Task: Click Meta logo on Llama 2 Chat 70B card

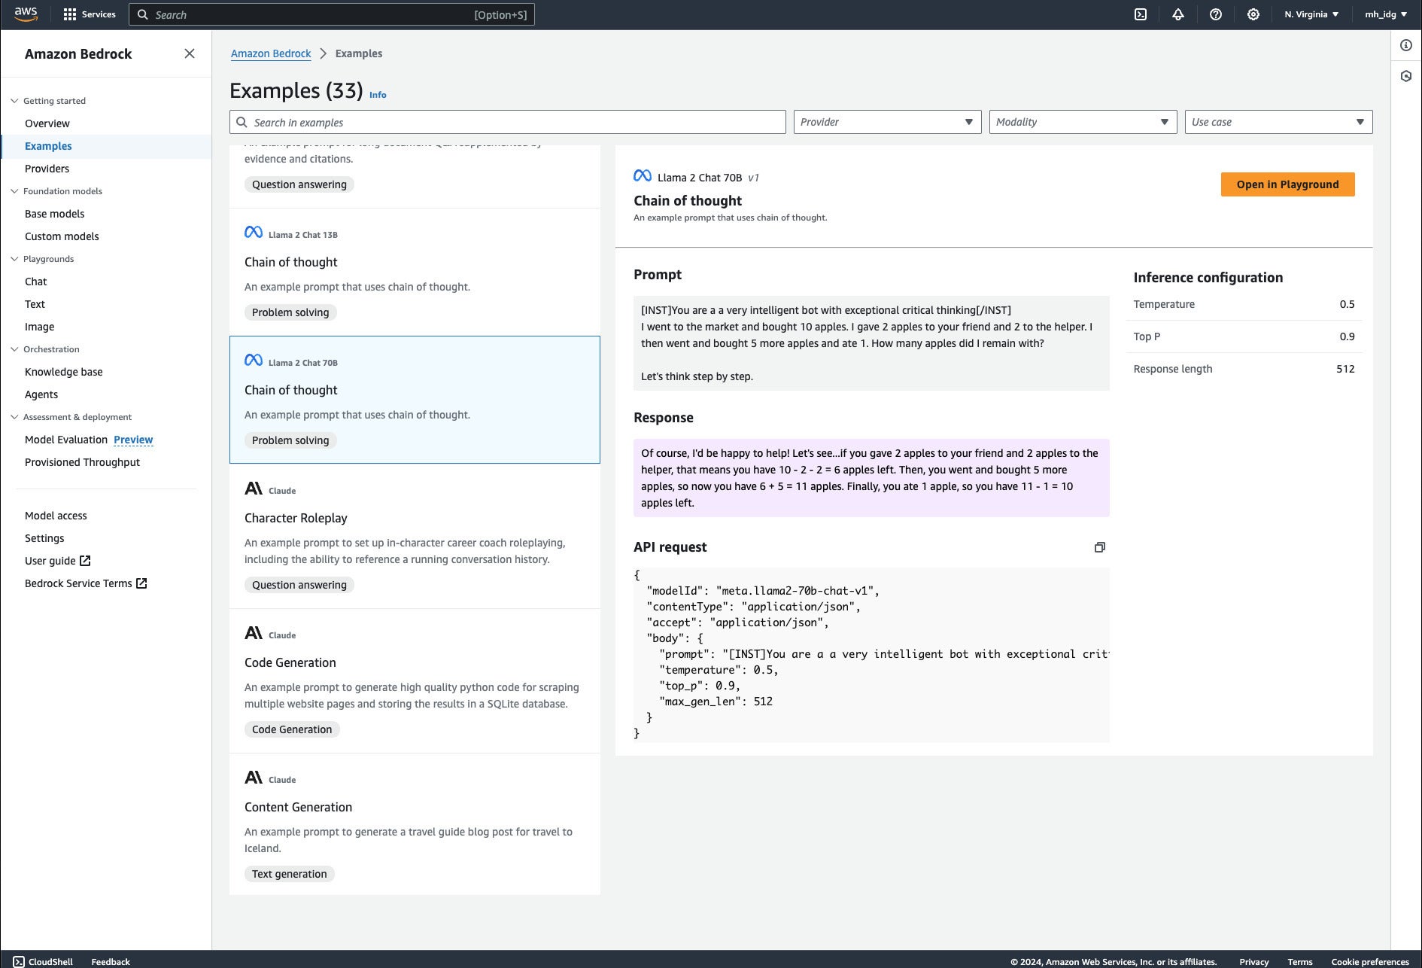Action: click(254, 361)
